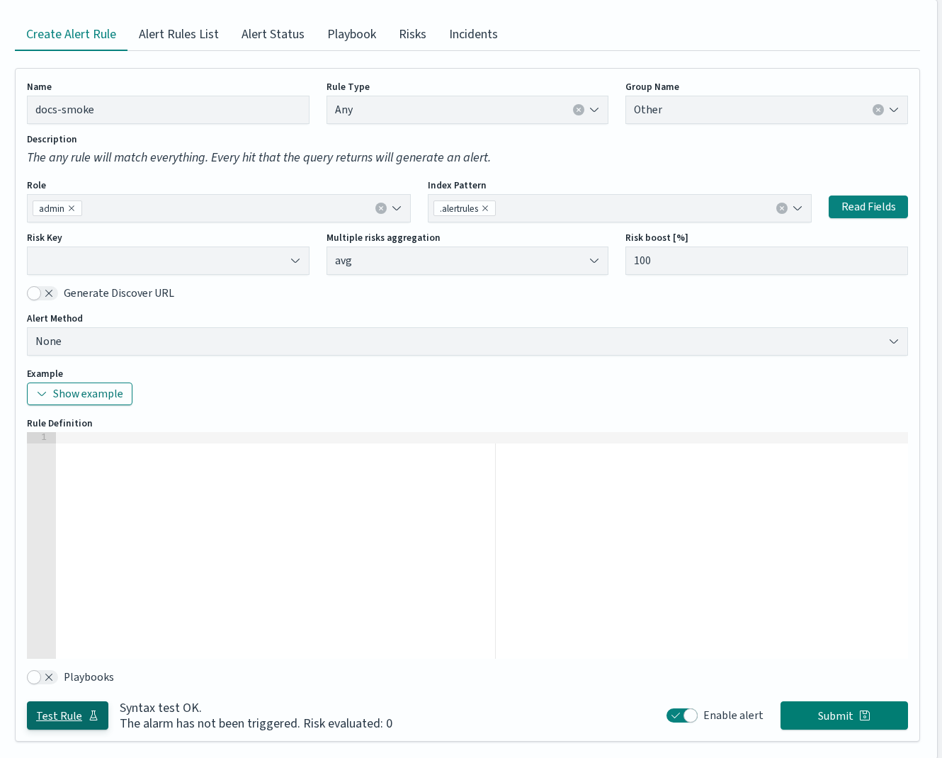
Task: Clear the Rule Type selection
Action: point(579,110)
